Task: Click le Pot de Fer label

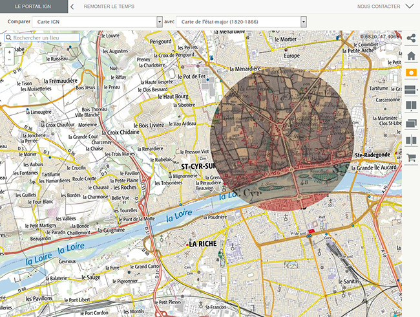Action: tap(192, 76)
